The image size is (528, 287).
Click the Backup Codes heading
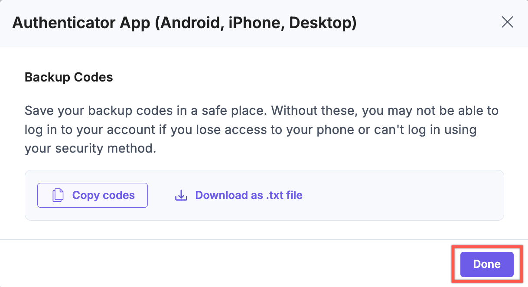[69, 77]
